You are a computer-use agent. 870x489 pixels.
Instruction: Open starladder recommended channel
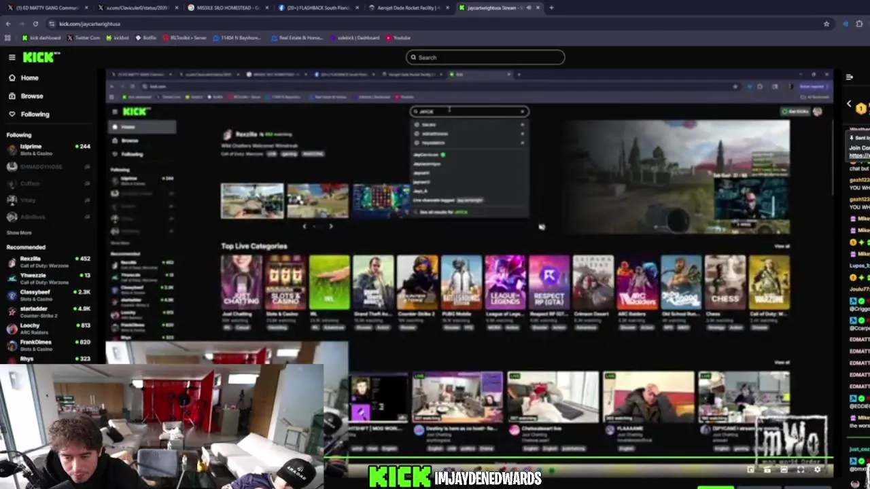pyautogui.click(x=48, y=312)
